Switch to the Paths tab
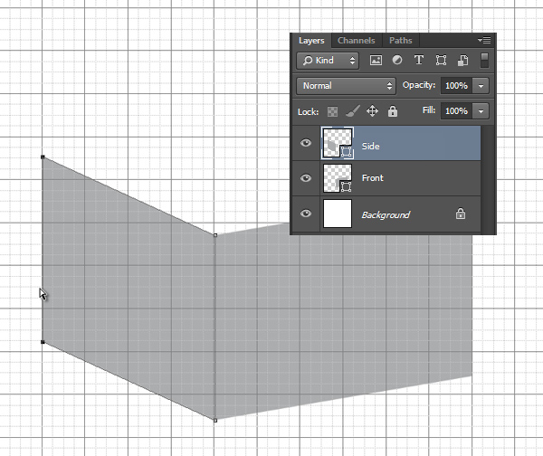Viewport: 543px width, 456px height. point(401,41)
